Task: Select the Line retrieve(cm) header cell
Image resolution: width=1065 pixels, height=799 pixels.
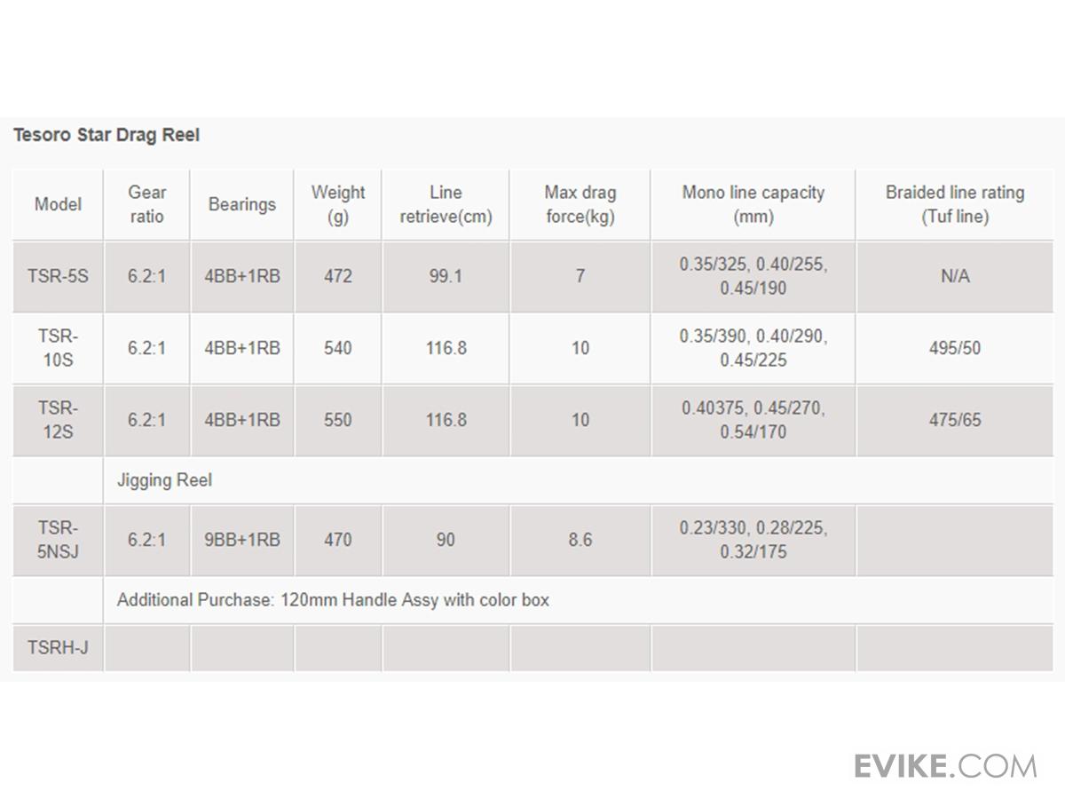Action: (x=446, y=204)
